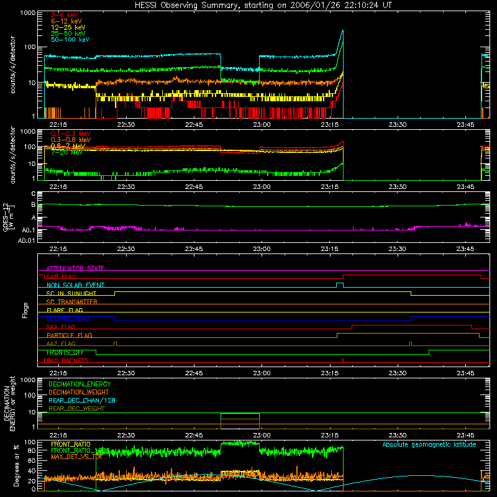Click the HESSI Observing Summary title text

(x=263, y=6)
